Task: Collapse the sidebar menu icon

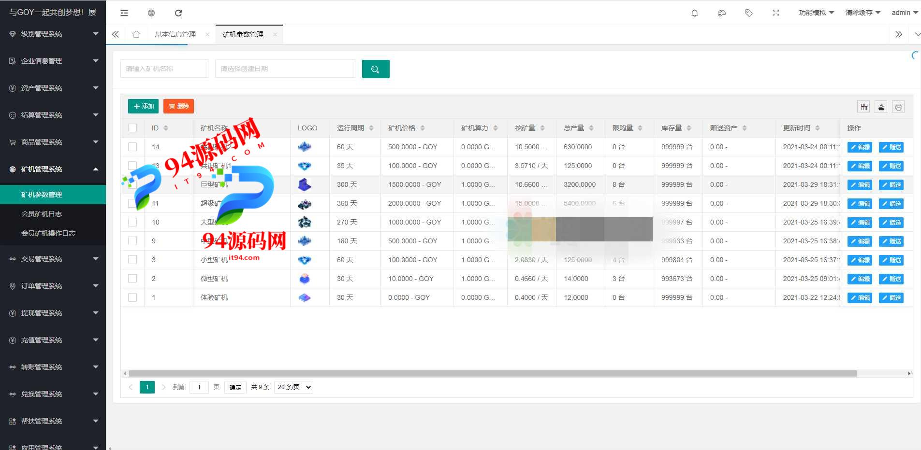Action: click(124, 13)
